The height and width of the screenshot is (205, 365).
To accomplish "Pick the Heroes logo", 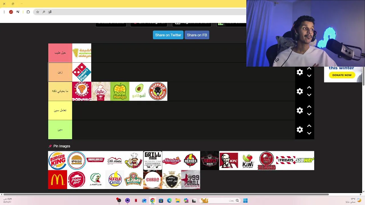I will 190,161.
